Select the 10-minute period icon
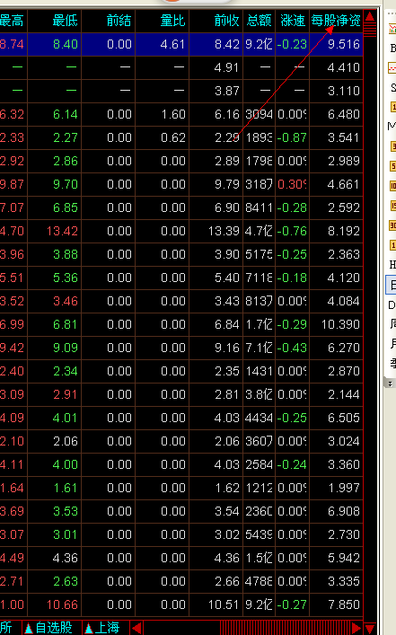This screenshot has width=396, height=635. coord(392,186)
